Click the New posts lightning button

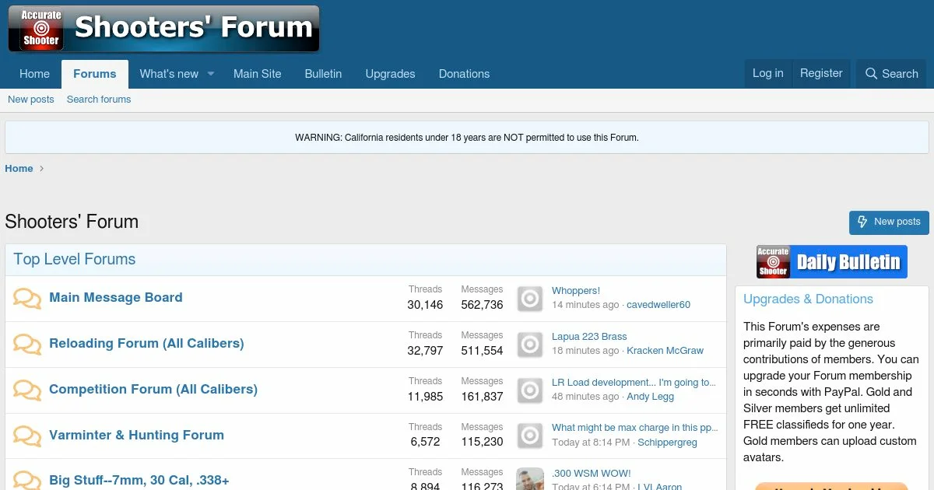click(889, 222)
